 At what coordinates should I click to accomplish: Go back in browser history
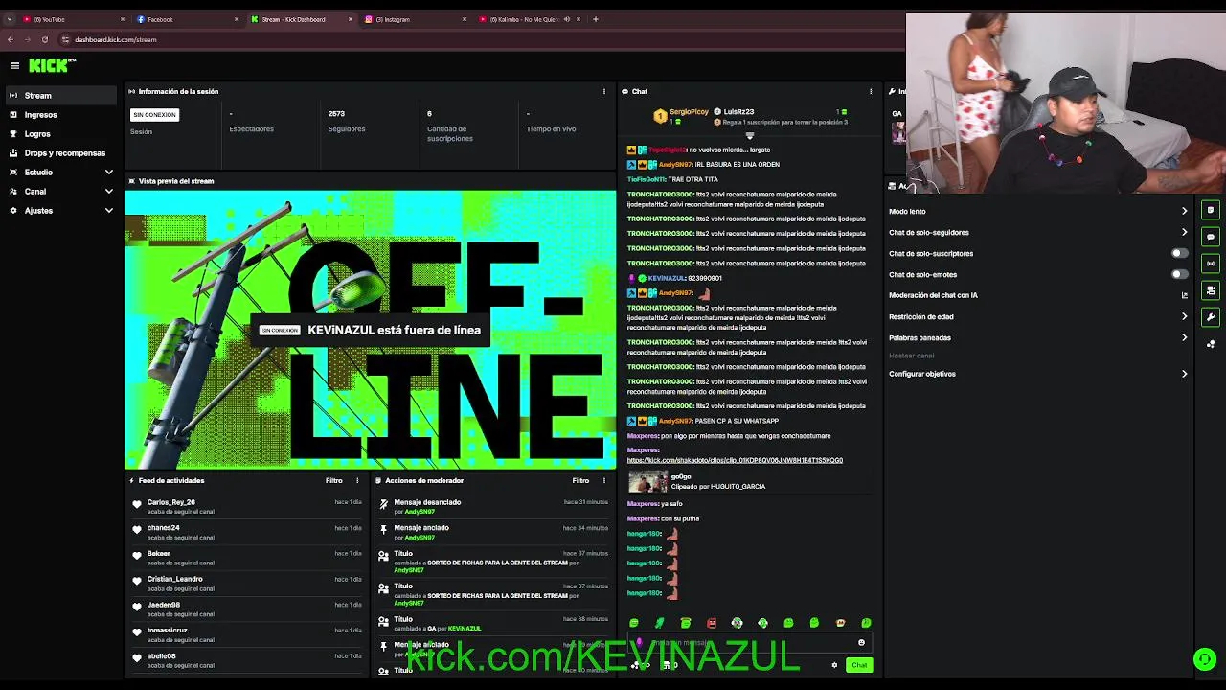11,39
